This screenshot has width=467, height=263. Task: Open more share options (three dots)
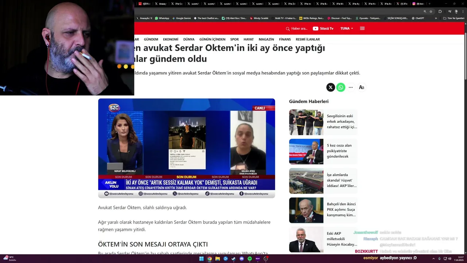[351, 87]
